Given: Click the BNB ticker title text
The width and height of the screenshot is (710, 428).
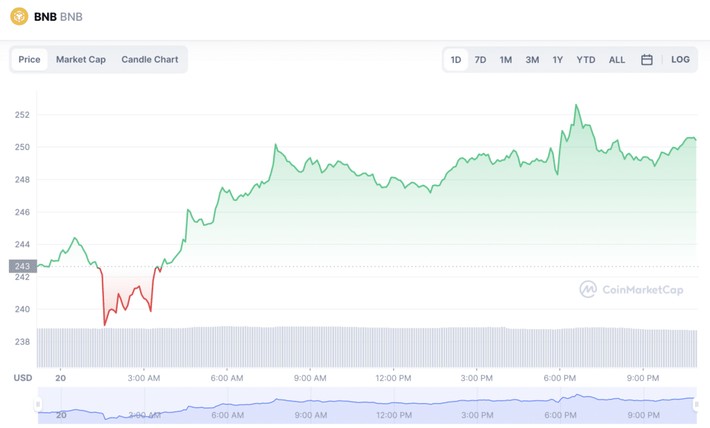Looking at the screenshot, I should point(45,17).
